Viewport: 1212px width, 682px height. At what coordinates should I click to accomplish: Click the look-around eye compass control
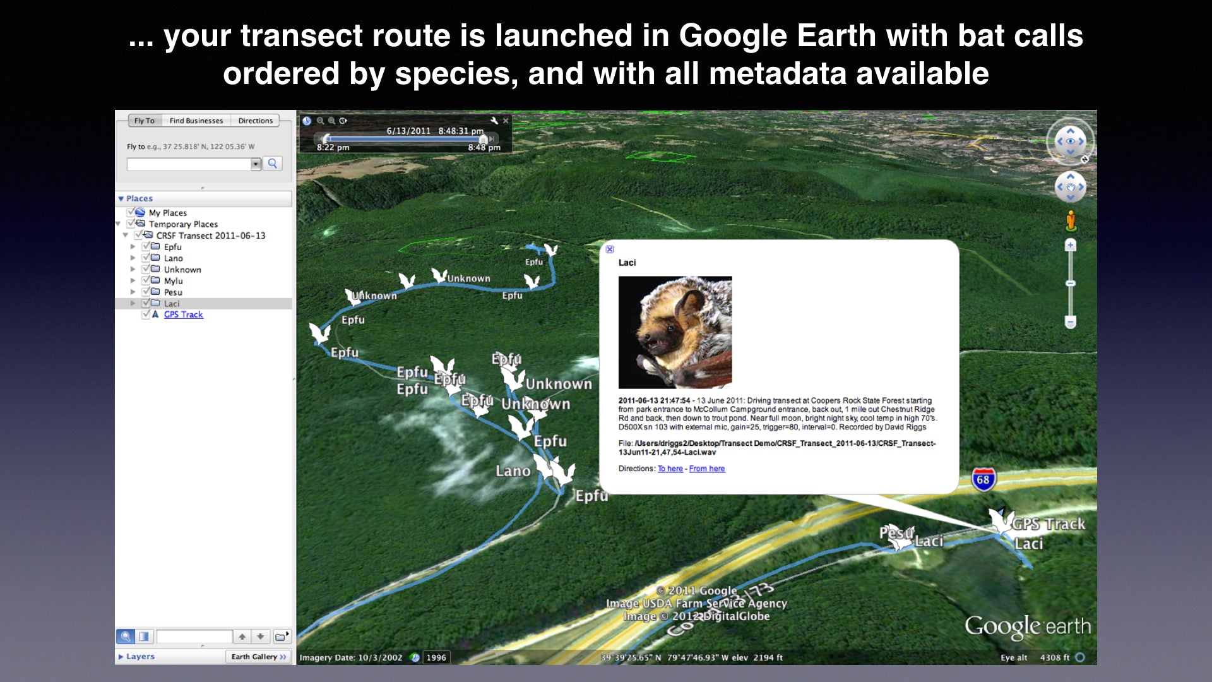click(1071, 141)
